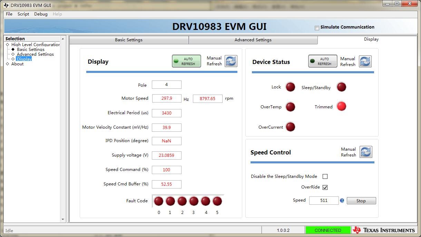This screenshot has width=421, height=237.
Task: Minimize the DRV10983 EVM GUI window
Action: [x=388, y=3]
